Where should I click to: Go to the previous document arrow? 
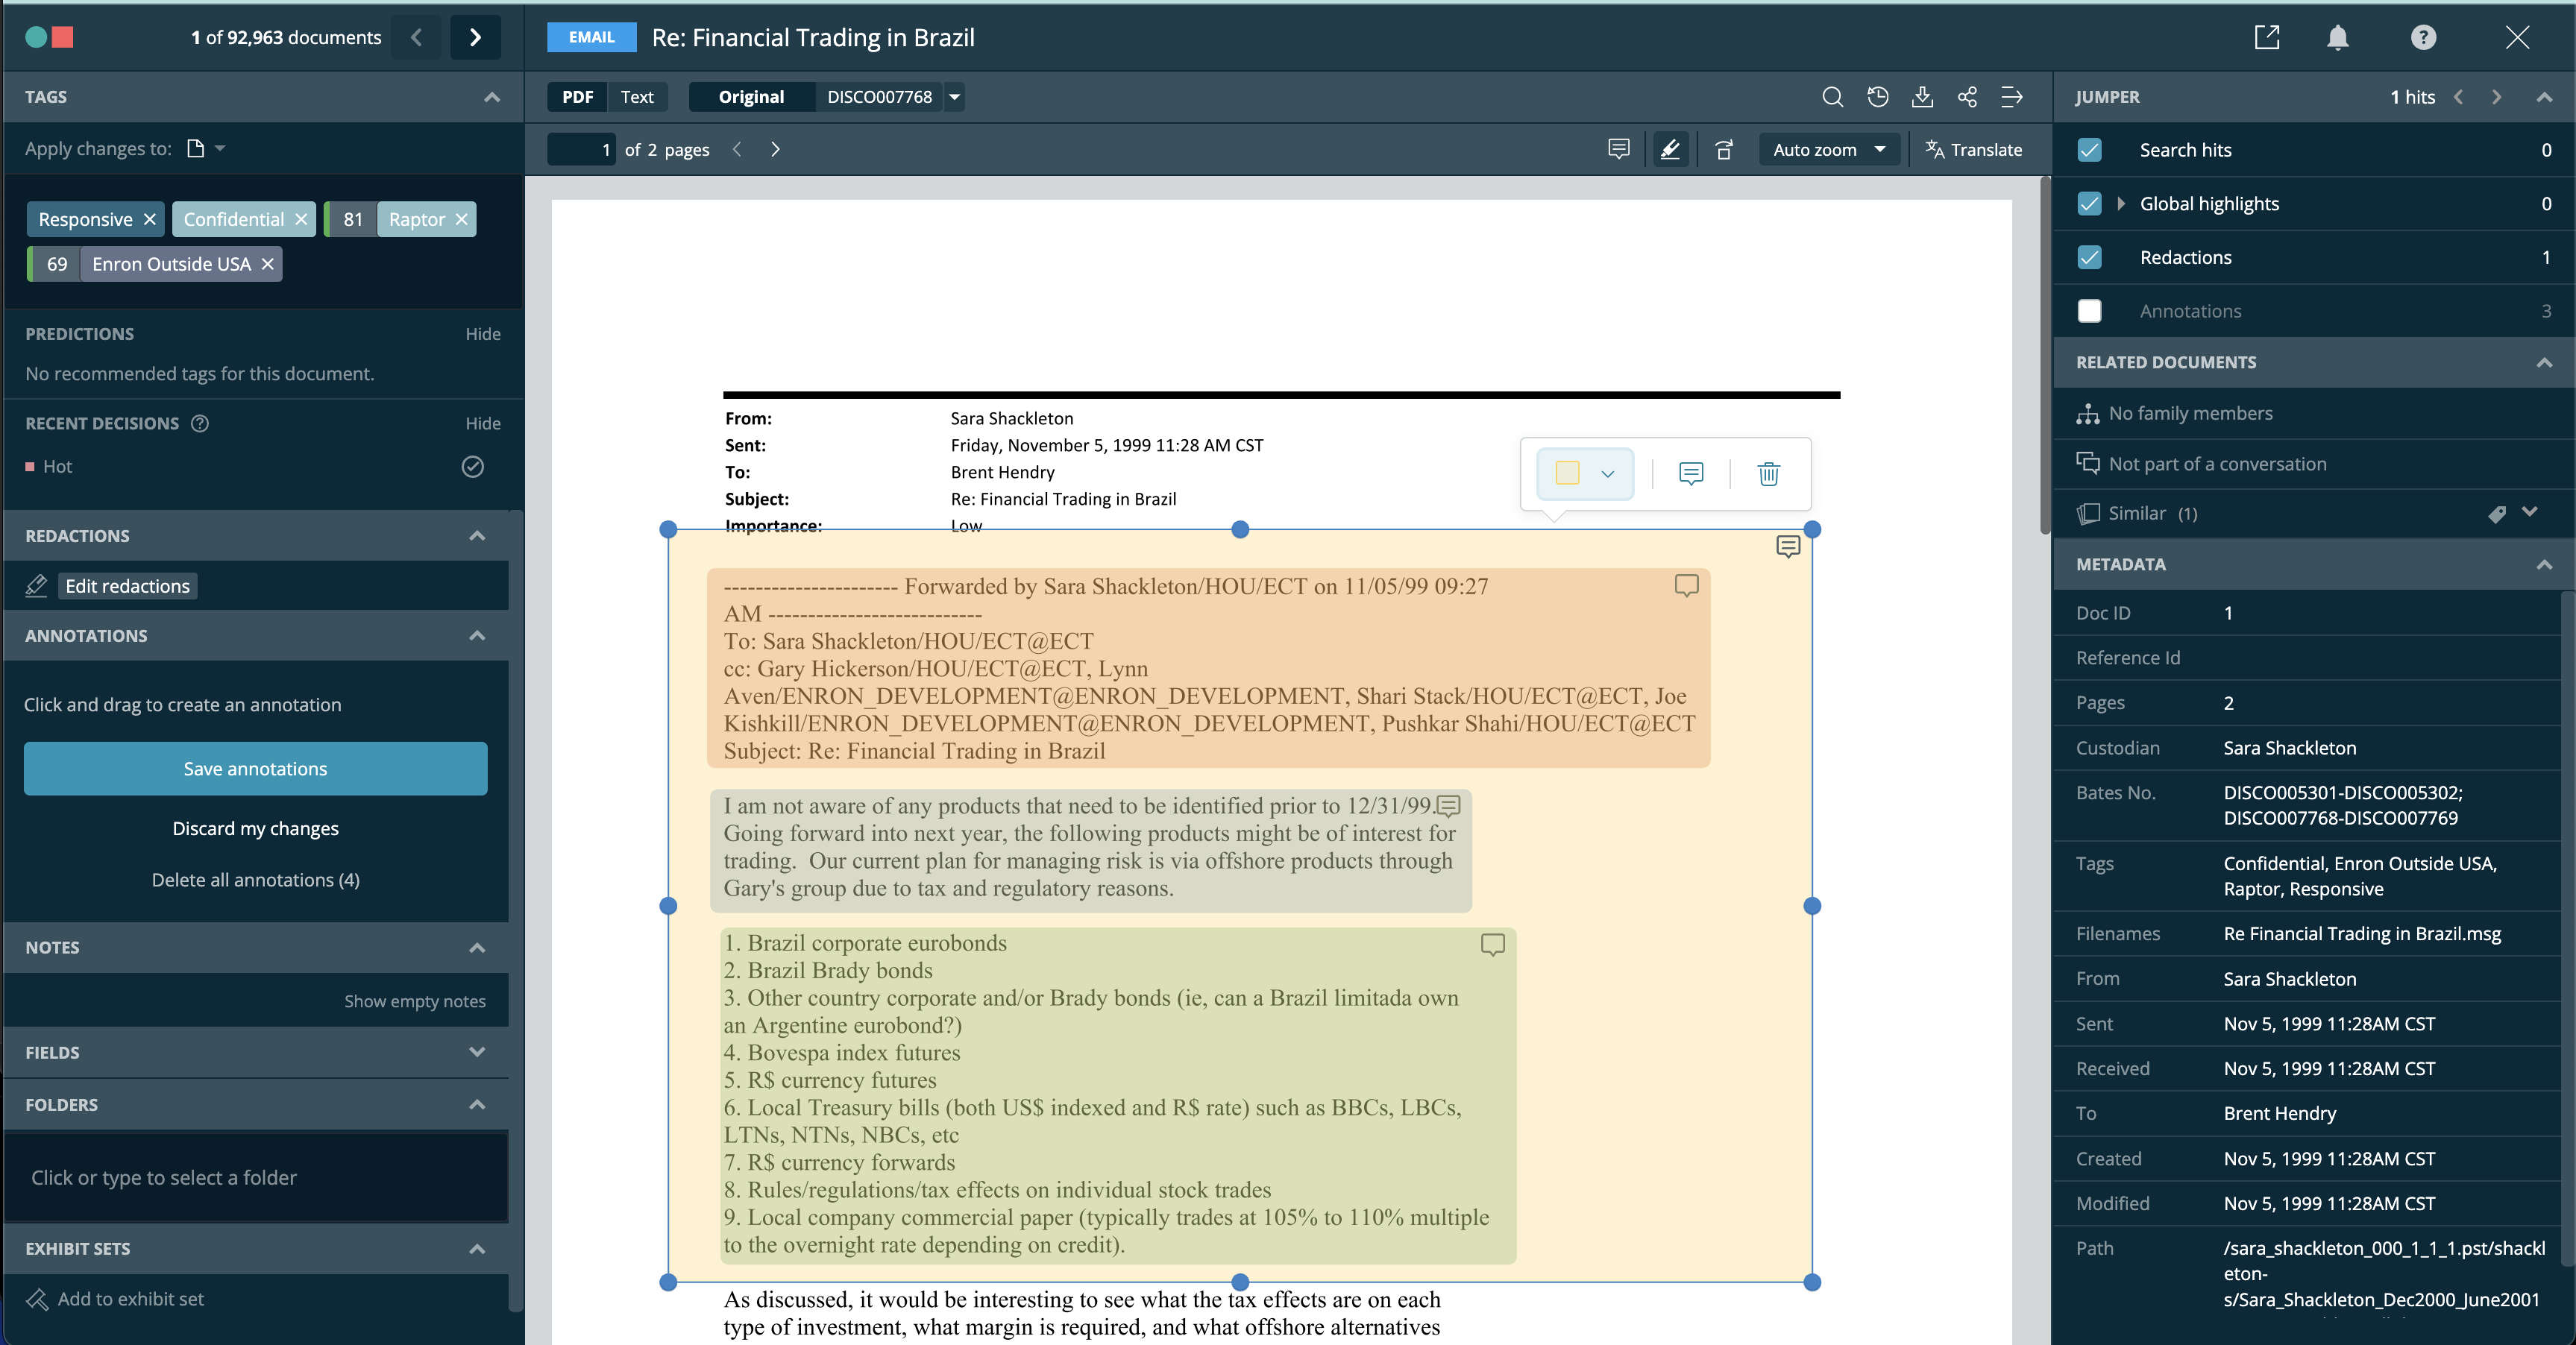[x=417, y=37]
